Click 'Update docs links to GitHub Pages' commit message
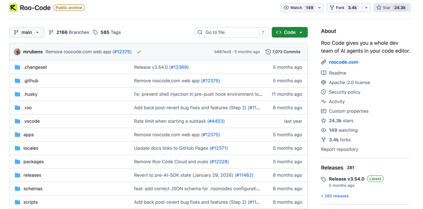This screenshot has height=209, width=423. coord(171,148)
